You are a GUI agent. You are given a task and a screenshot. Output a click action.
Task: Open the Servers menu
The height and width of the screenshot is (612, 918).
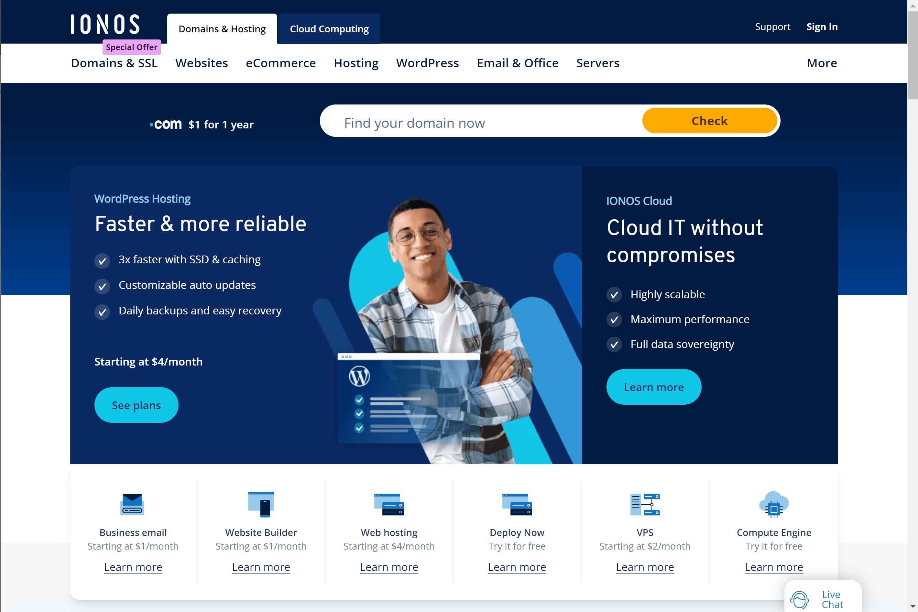pos(598,63)
